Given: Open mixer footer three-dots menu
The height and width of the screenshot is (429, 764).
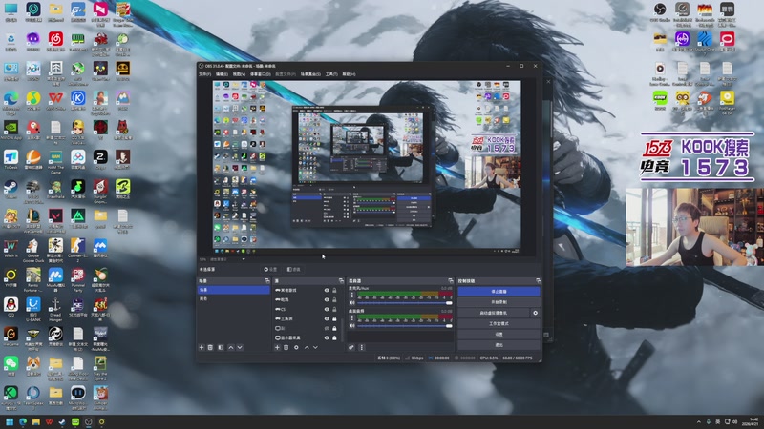Looking at the screenshot, I should point(362,347).
